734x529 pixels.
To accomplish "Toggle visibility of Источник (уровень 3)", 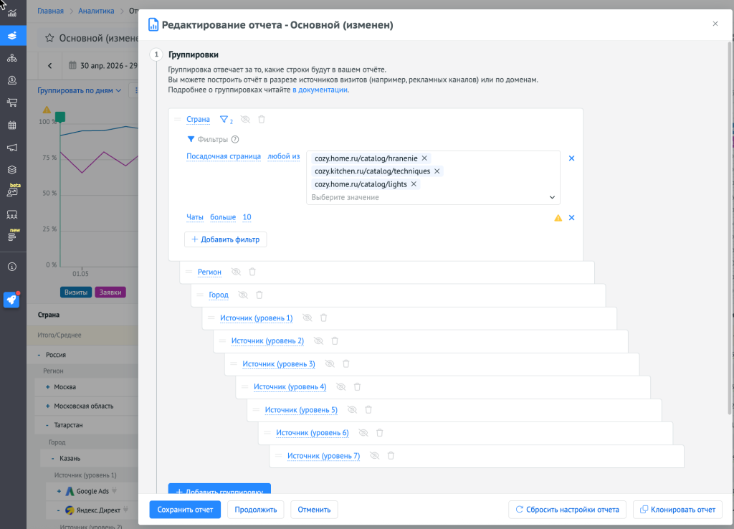I will tap(330, 363).
